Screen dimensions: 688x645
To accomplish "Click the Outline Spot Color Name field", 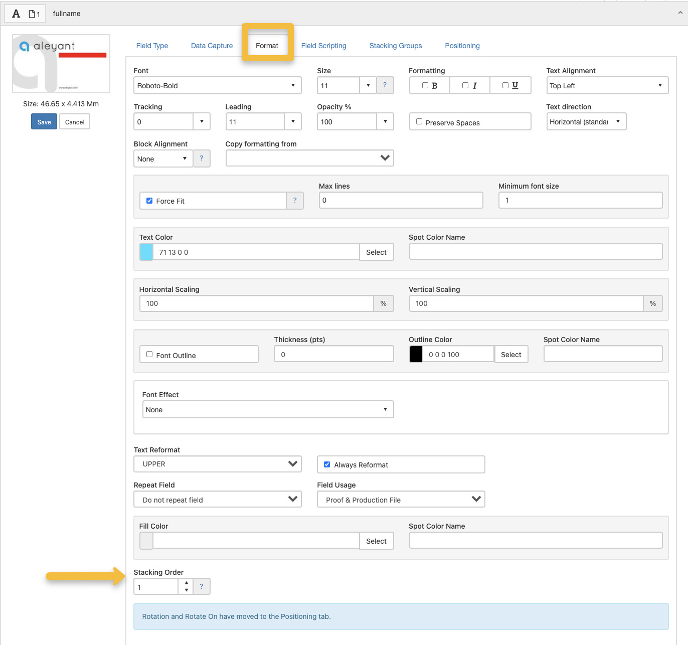I will pos(603,354).
